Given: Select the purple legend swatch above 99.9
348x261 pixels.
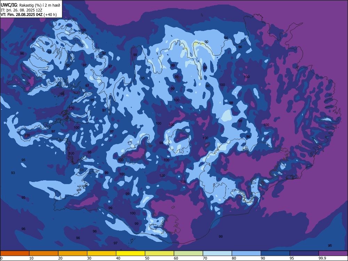Looking at the screenshot, I should (333, 253).
